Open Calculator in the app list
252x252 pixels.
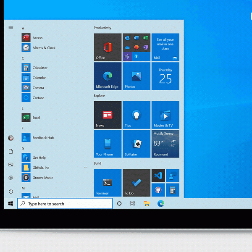55,68
